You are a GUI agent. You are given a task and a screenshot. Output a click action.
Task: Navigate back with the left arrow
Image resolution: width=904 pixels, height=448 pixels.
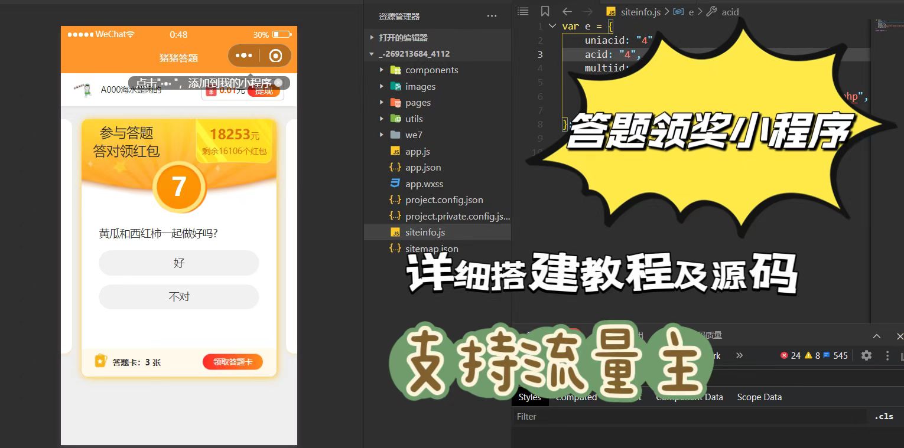(x=567, y=11)
